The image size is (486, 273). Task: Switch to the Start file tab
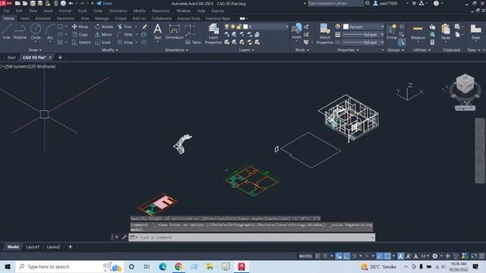[11, 58]
